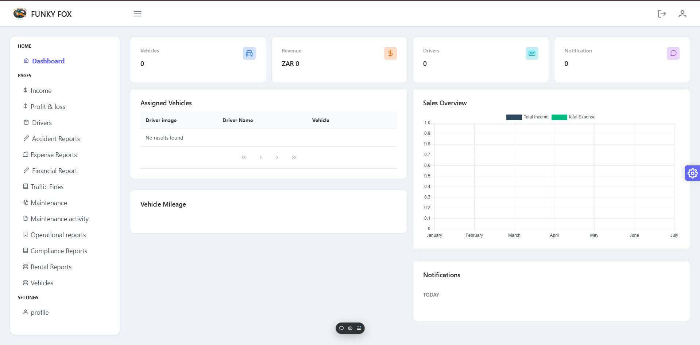Toggle the sidebar with the hamburger icon
Viewport: 700px width, 345px height.
tap(137, 14)
